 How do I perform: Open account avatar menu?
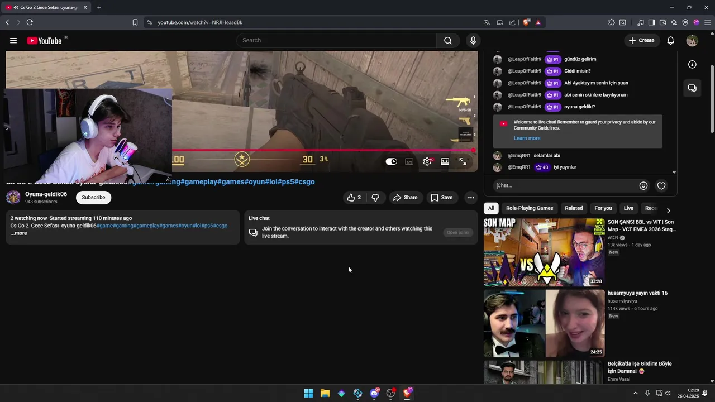point(692,40)
